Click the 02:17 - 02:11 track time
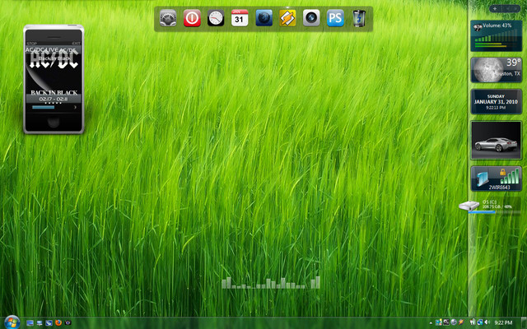 coord(54,99)
